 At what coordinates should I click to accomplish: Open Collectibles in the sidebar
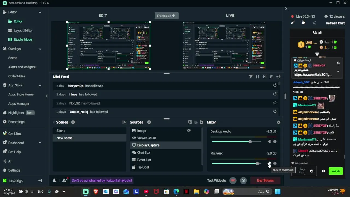[x=17, y=76]
